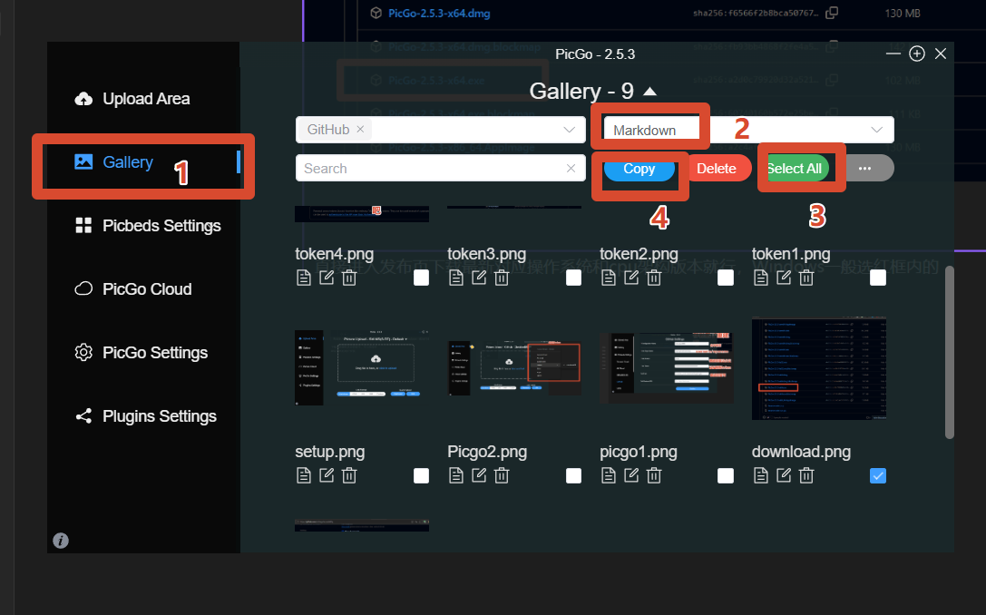
Task: Remove the GitHub tag from picbed filter
Action: [360, 129]
